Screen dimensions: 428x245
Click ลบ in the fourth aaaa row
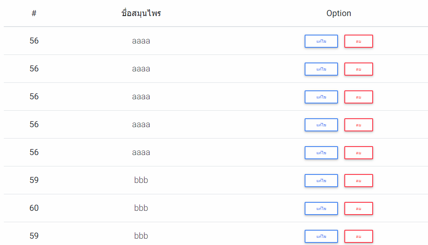(x=358, y=125)
